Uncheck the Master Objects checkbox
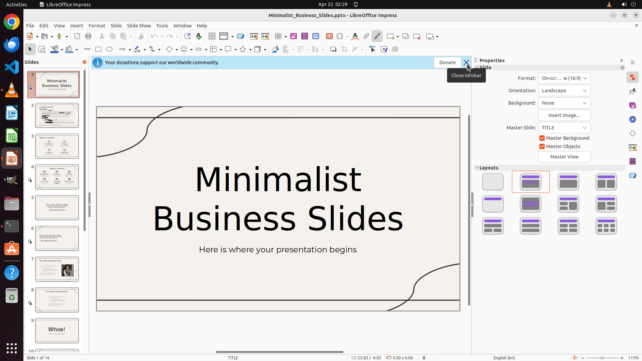The width and height of the screenshot is (642, 361). [542, 146]
